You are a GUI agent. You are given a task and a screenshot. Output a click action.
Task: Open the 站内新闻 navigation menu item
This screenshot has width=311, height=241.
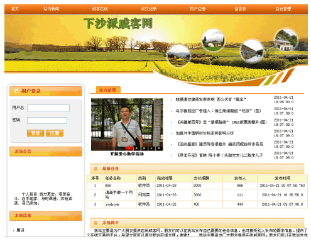tap(52, 9)
